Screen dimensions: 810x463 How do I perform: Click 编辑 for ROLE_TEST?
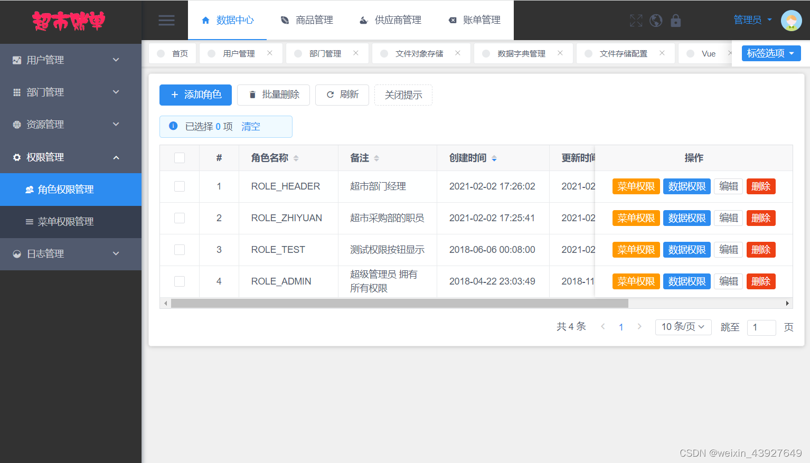tap(729, 250)
